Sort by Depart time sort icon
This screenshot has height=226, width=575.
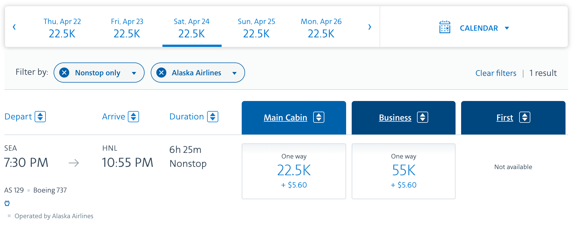40,117
